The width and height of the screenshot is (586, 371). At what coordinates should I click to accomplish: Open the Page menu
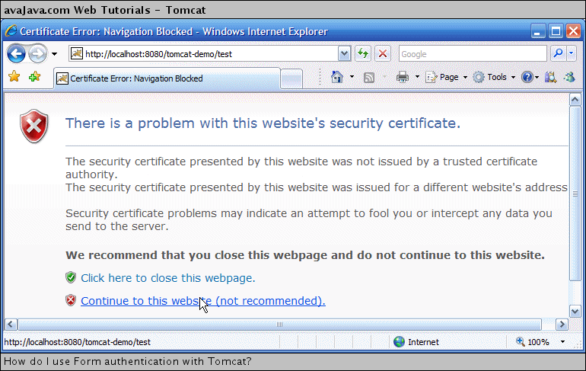click(447, 77)
